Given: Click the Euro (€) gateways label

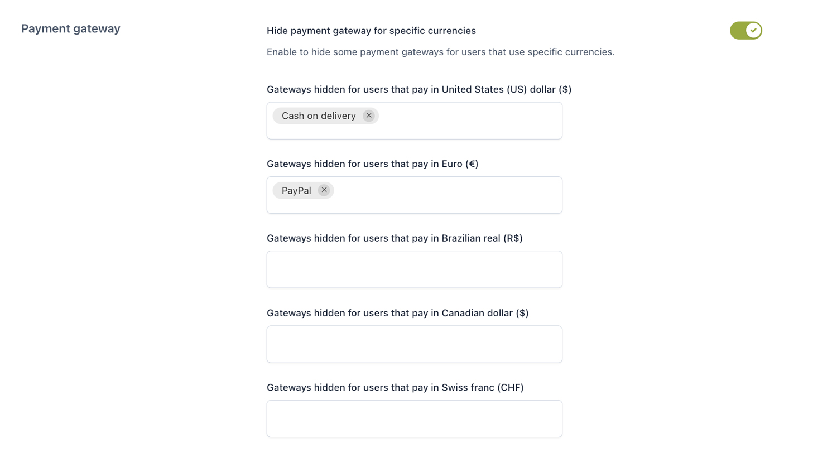Looking at the screenshot, I should [x=372, y=164].
